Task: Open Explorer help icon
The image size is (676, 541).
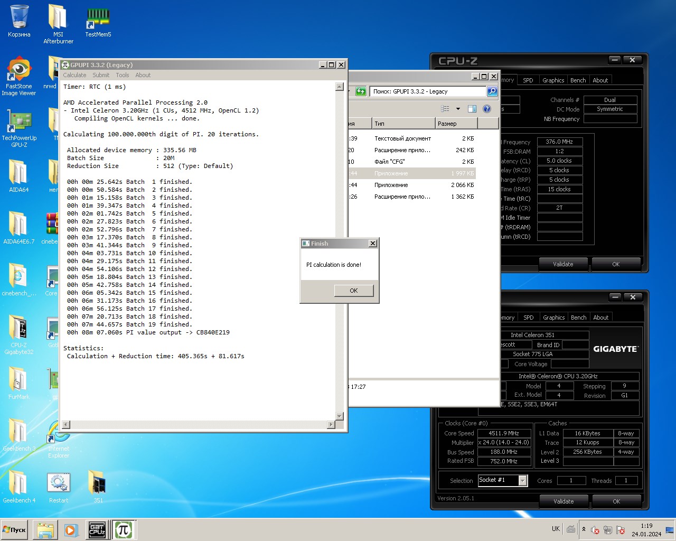Action: coord(487,109)
